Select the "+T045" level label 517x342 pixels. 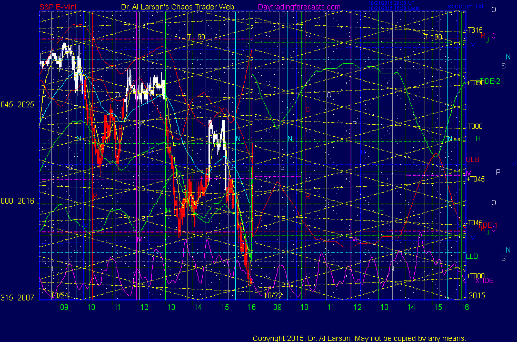[475, 179]
